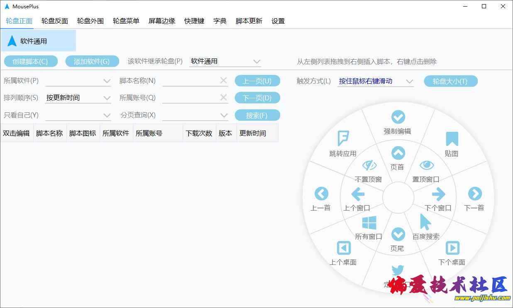Image resolution: width=513 pixels, height=308 pixels.
Task: Click the 上个桌面 icon on wheel
Action: point(343,248)
